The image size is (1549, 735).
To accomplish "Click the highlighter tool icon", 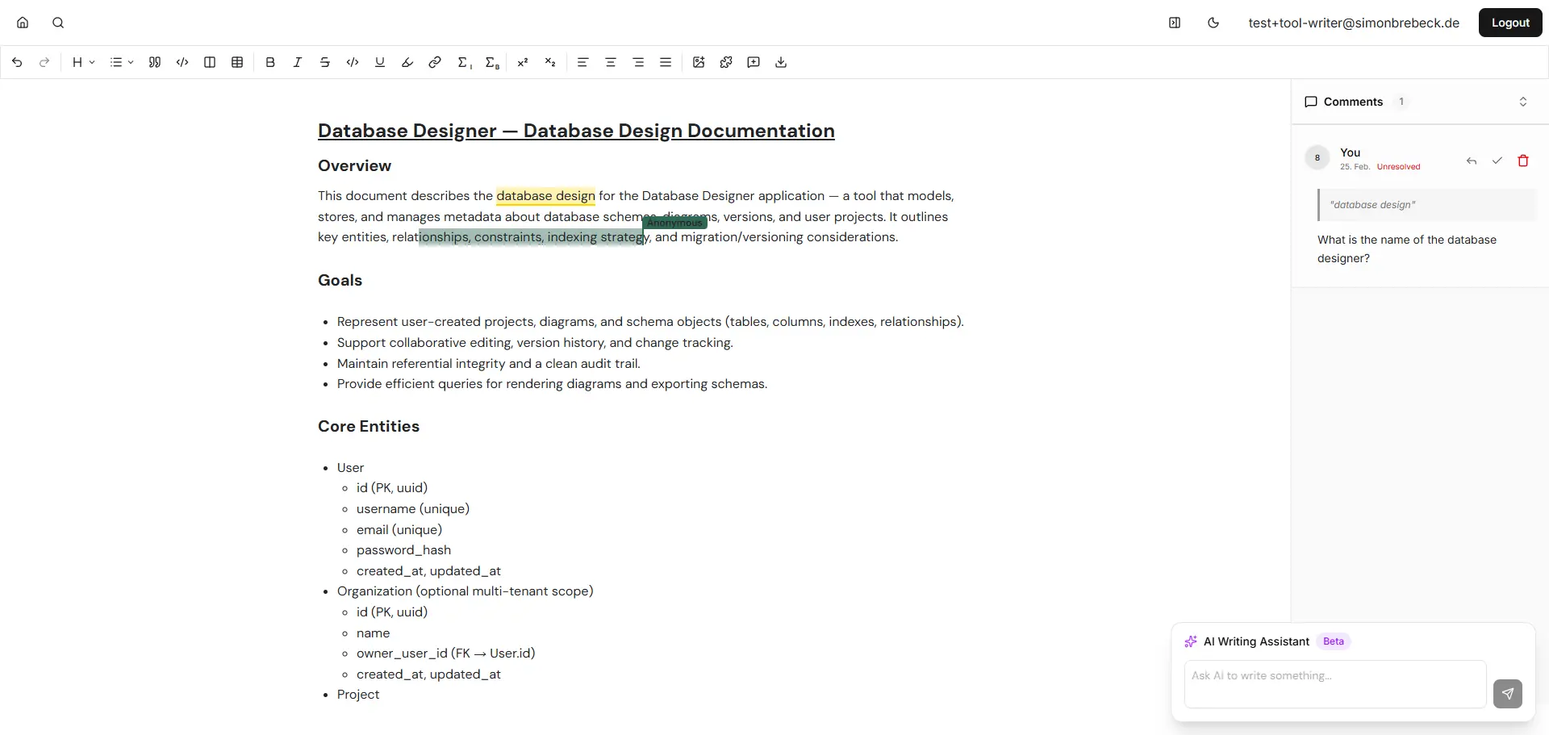I will click(x=407, y=62).
